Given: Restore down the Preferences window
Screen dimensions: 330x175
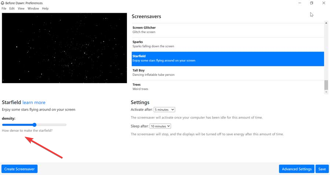Looking at the screenshot, I should [x=311, y=3].
